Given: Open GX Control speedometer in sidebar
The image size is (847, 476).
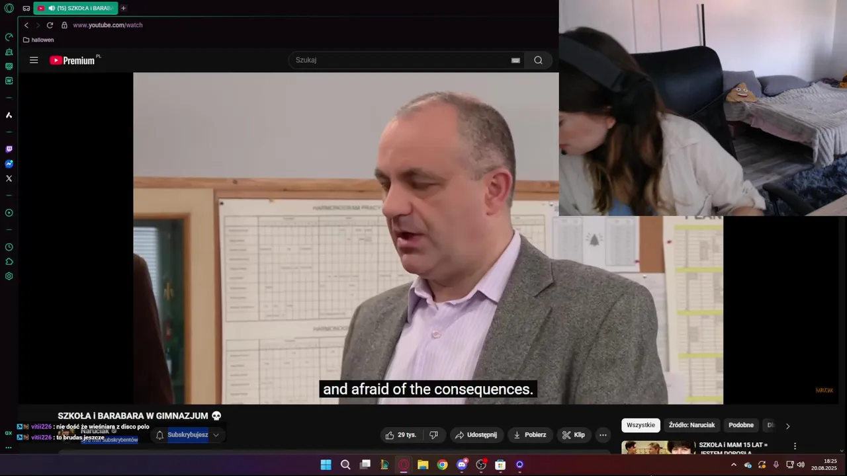Looking at the screenshot, I should point(9,37).
